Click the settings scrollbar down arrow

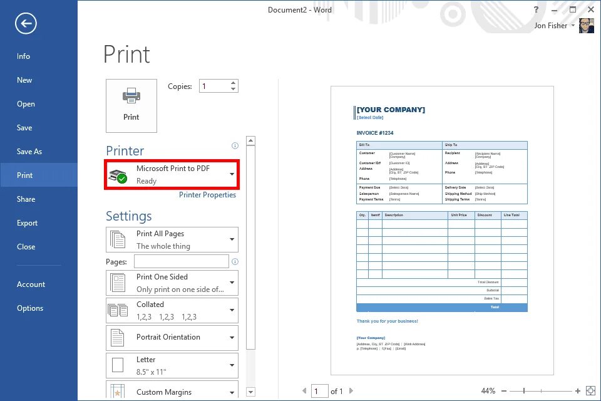[x=250, y=392]
